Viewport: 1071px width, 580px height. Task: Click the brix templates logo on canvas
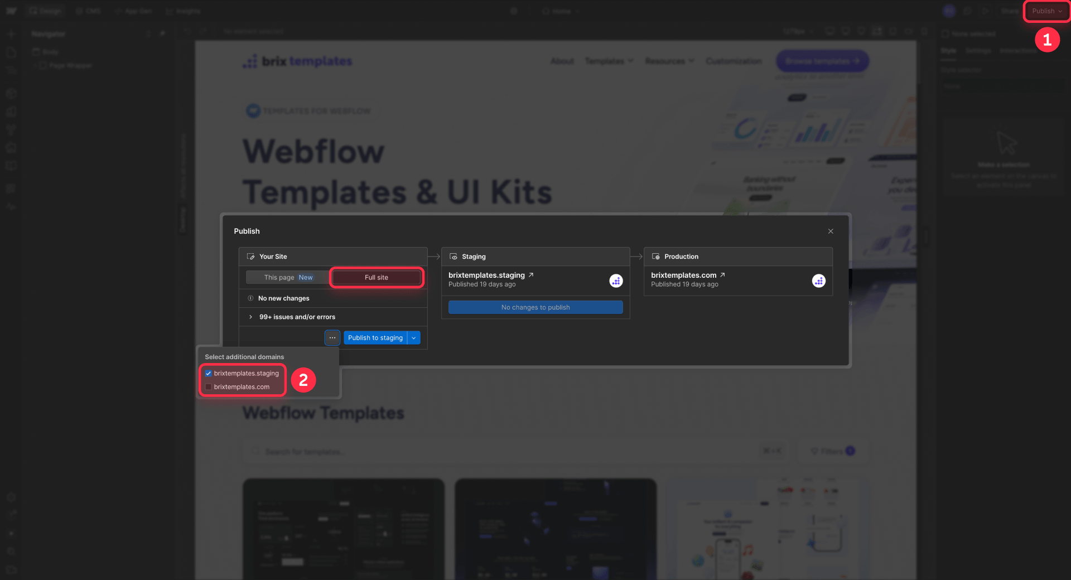coord(297,61)
